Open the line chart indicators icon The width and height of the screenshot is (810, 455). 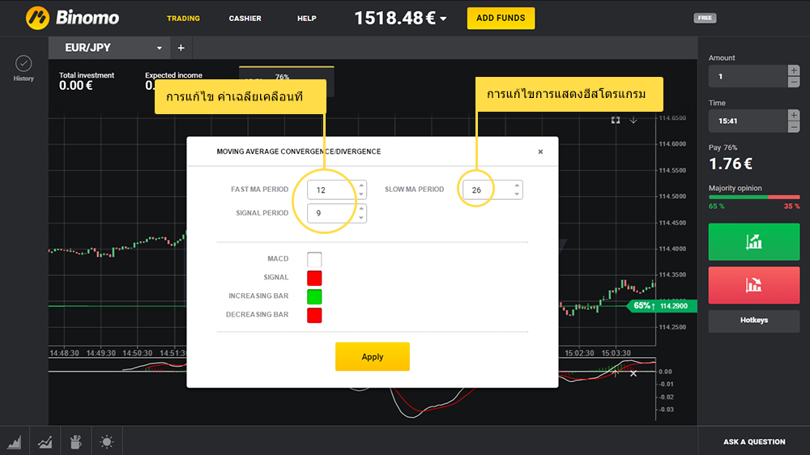(45, 442)
